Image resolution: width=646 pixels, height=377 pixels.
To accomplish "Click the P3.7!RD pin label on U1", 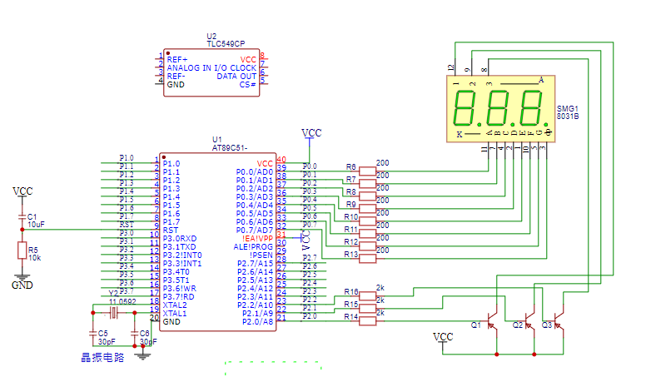I will click(178, 296).
